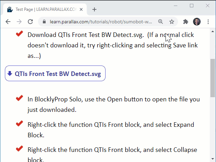This screenshot has width=216, height=162.
Task: Open the zoom magnifier in address bar
Action: click(161, 22)
